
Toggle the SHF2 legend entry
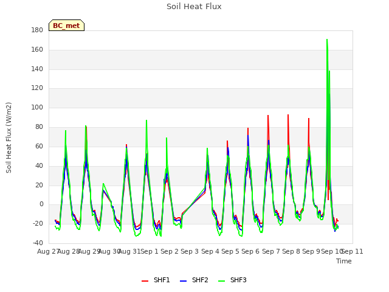click(x=194, y=280)
